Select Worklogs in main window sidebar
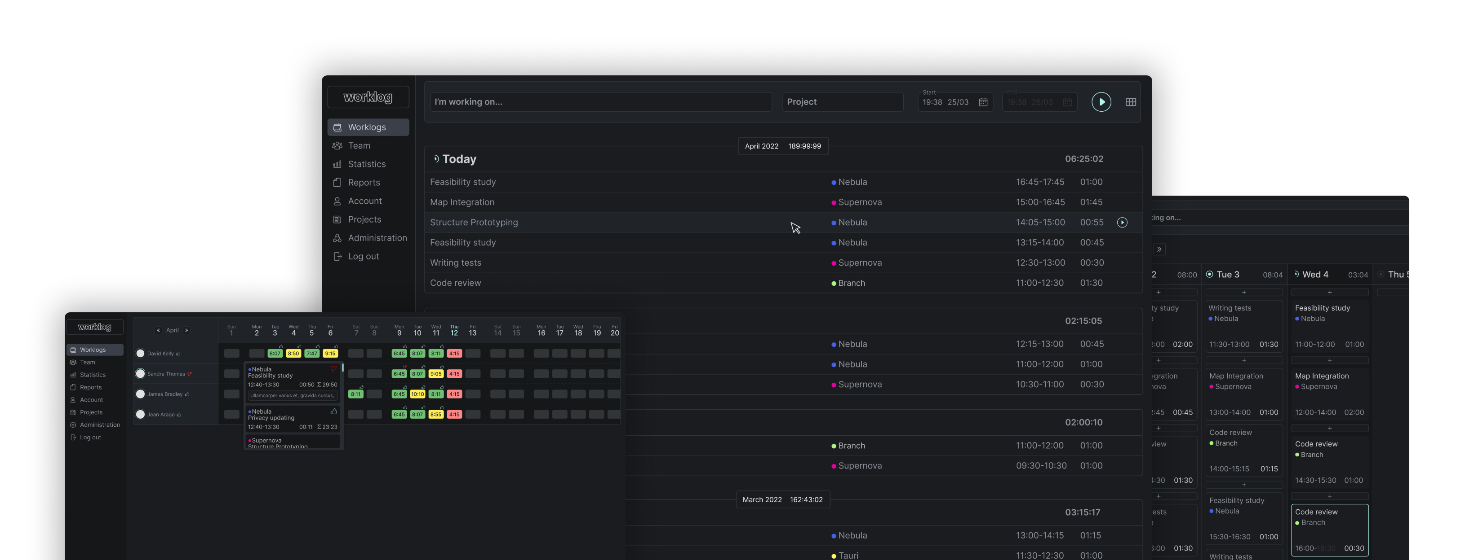Screen dimensions: 1474x560 [x=368, y=127]
